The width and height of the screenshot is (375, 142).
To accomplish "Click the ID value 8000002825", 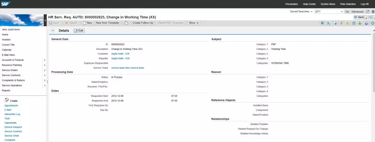I will tap(118, 44).
